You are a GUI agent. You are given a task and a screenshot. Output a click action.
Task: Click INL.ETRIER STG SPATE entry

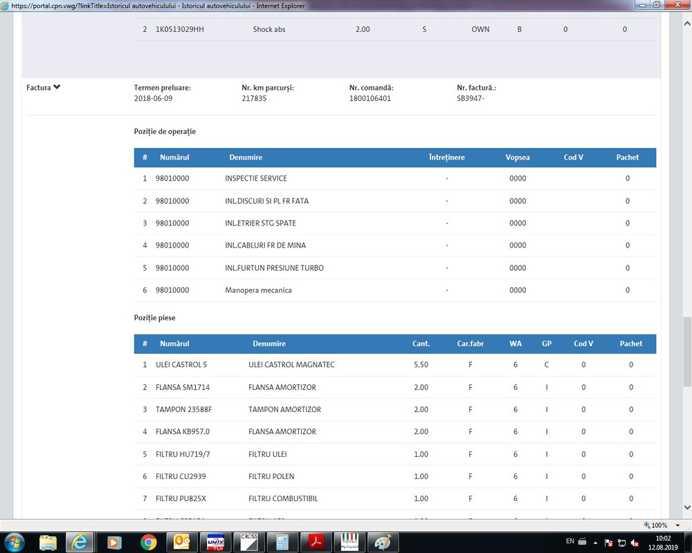click(x=260, y=223)
